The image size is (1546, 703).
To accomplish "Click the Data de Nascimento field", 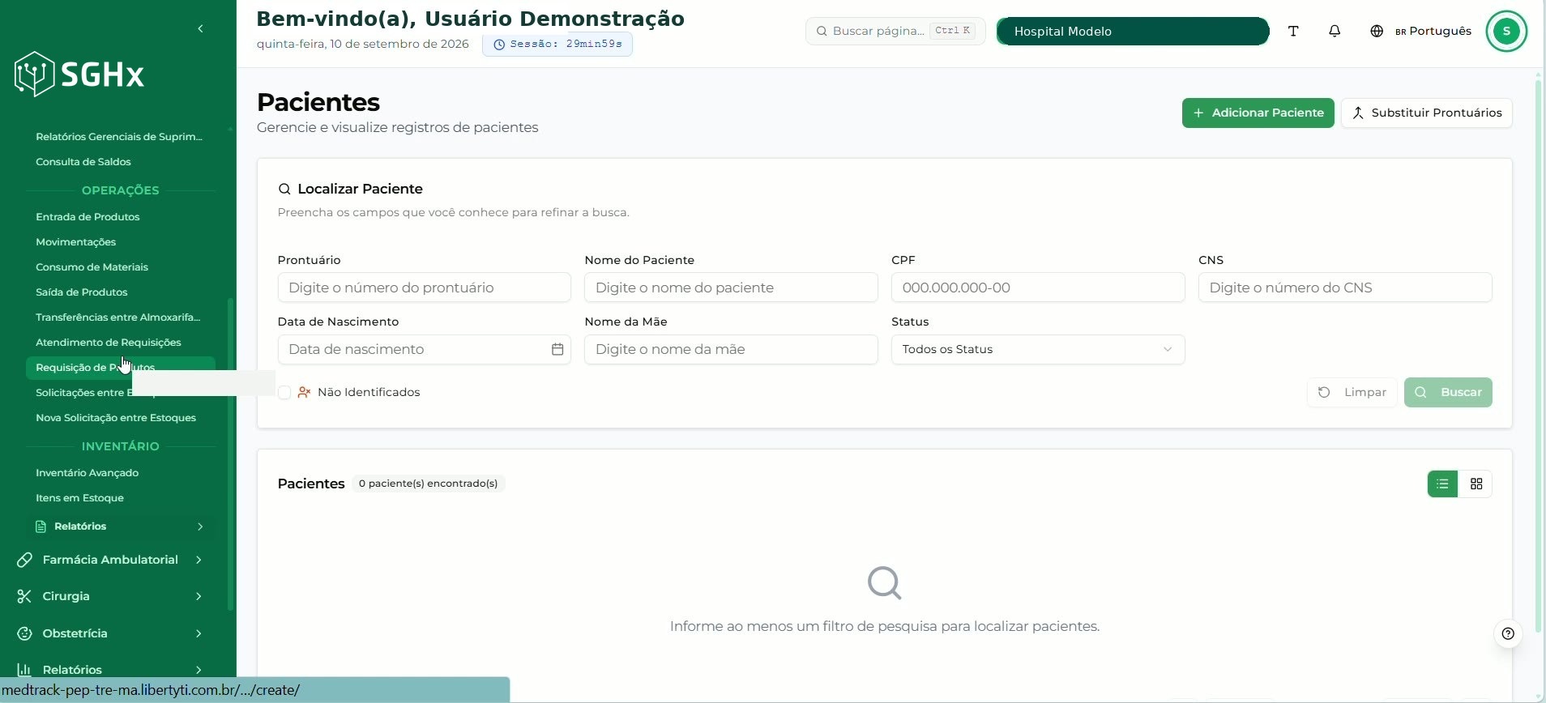I will pos(424,349).
